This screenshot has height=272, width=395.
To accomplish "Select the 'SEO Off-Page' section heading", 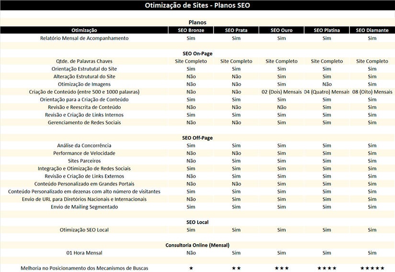I will (197, 138).
